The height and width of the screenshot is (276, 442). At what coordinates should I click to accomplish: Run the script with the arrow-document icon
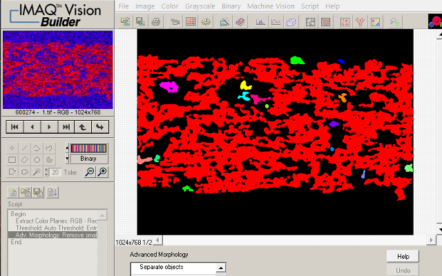coord(52,193)
